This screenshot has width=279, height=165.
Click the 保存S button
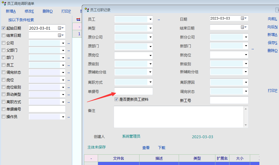coord(272,43)
